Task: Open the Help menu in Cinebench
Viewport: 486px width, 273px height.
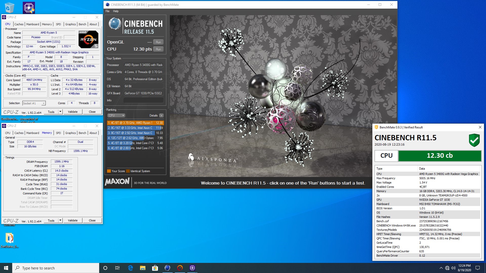Action: point(116,11)
